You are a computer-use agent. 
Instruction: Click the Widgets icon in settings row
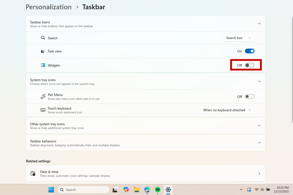point(43,65)
